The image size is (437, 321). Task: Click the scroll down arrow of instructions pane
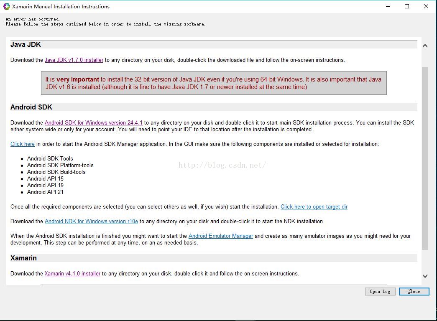point(425,276)
